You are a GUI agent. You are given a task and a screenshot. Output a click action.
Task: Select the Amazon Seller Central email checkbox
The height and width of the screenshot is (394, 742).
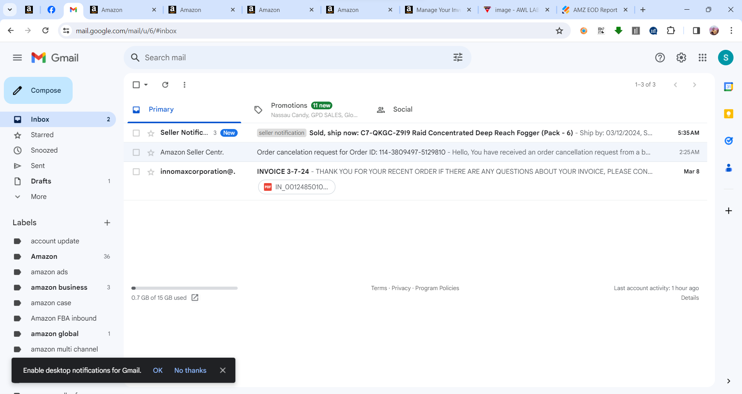tap(136, 152)
